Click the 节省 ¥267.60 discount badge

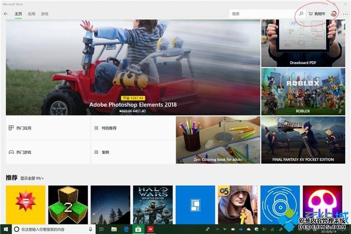pyautogui.click(x=133, y=98)
